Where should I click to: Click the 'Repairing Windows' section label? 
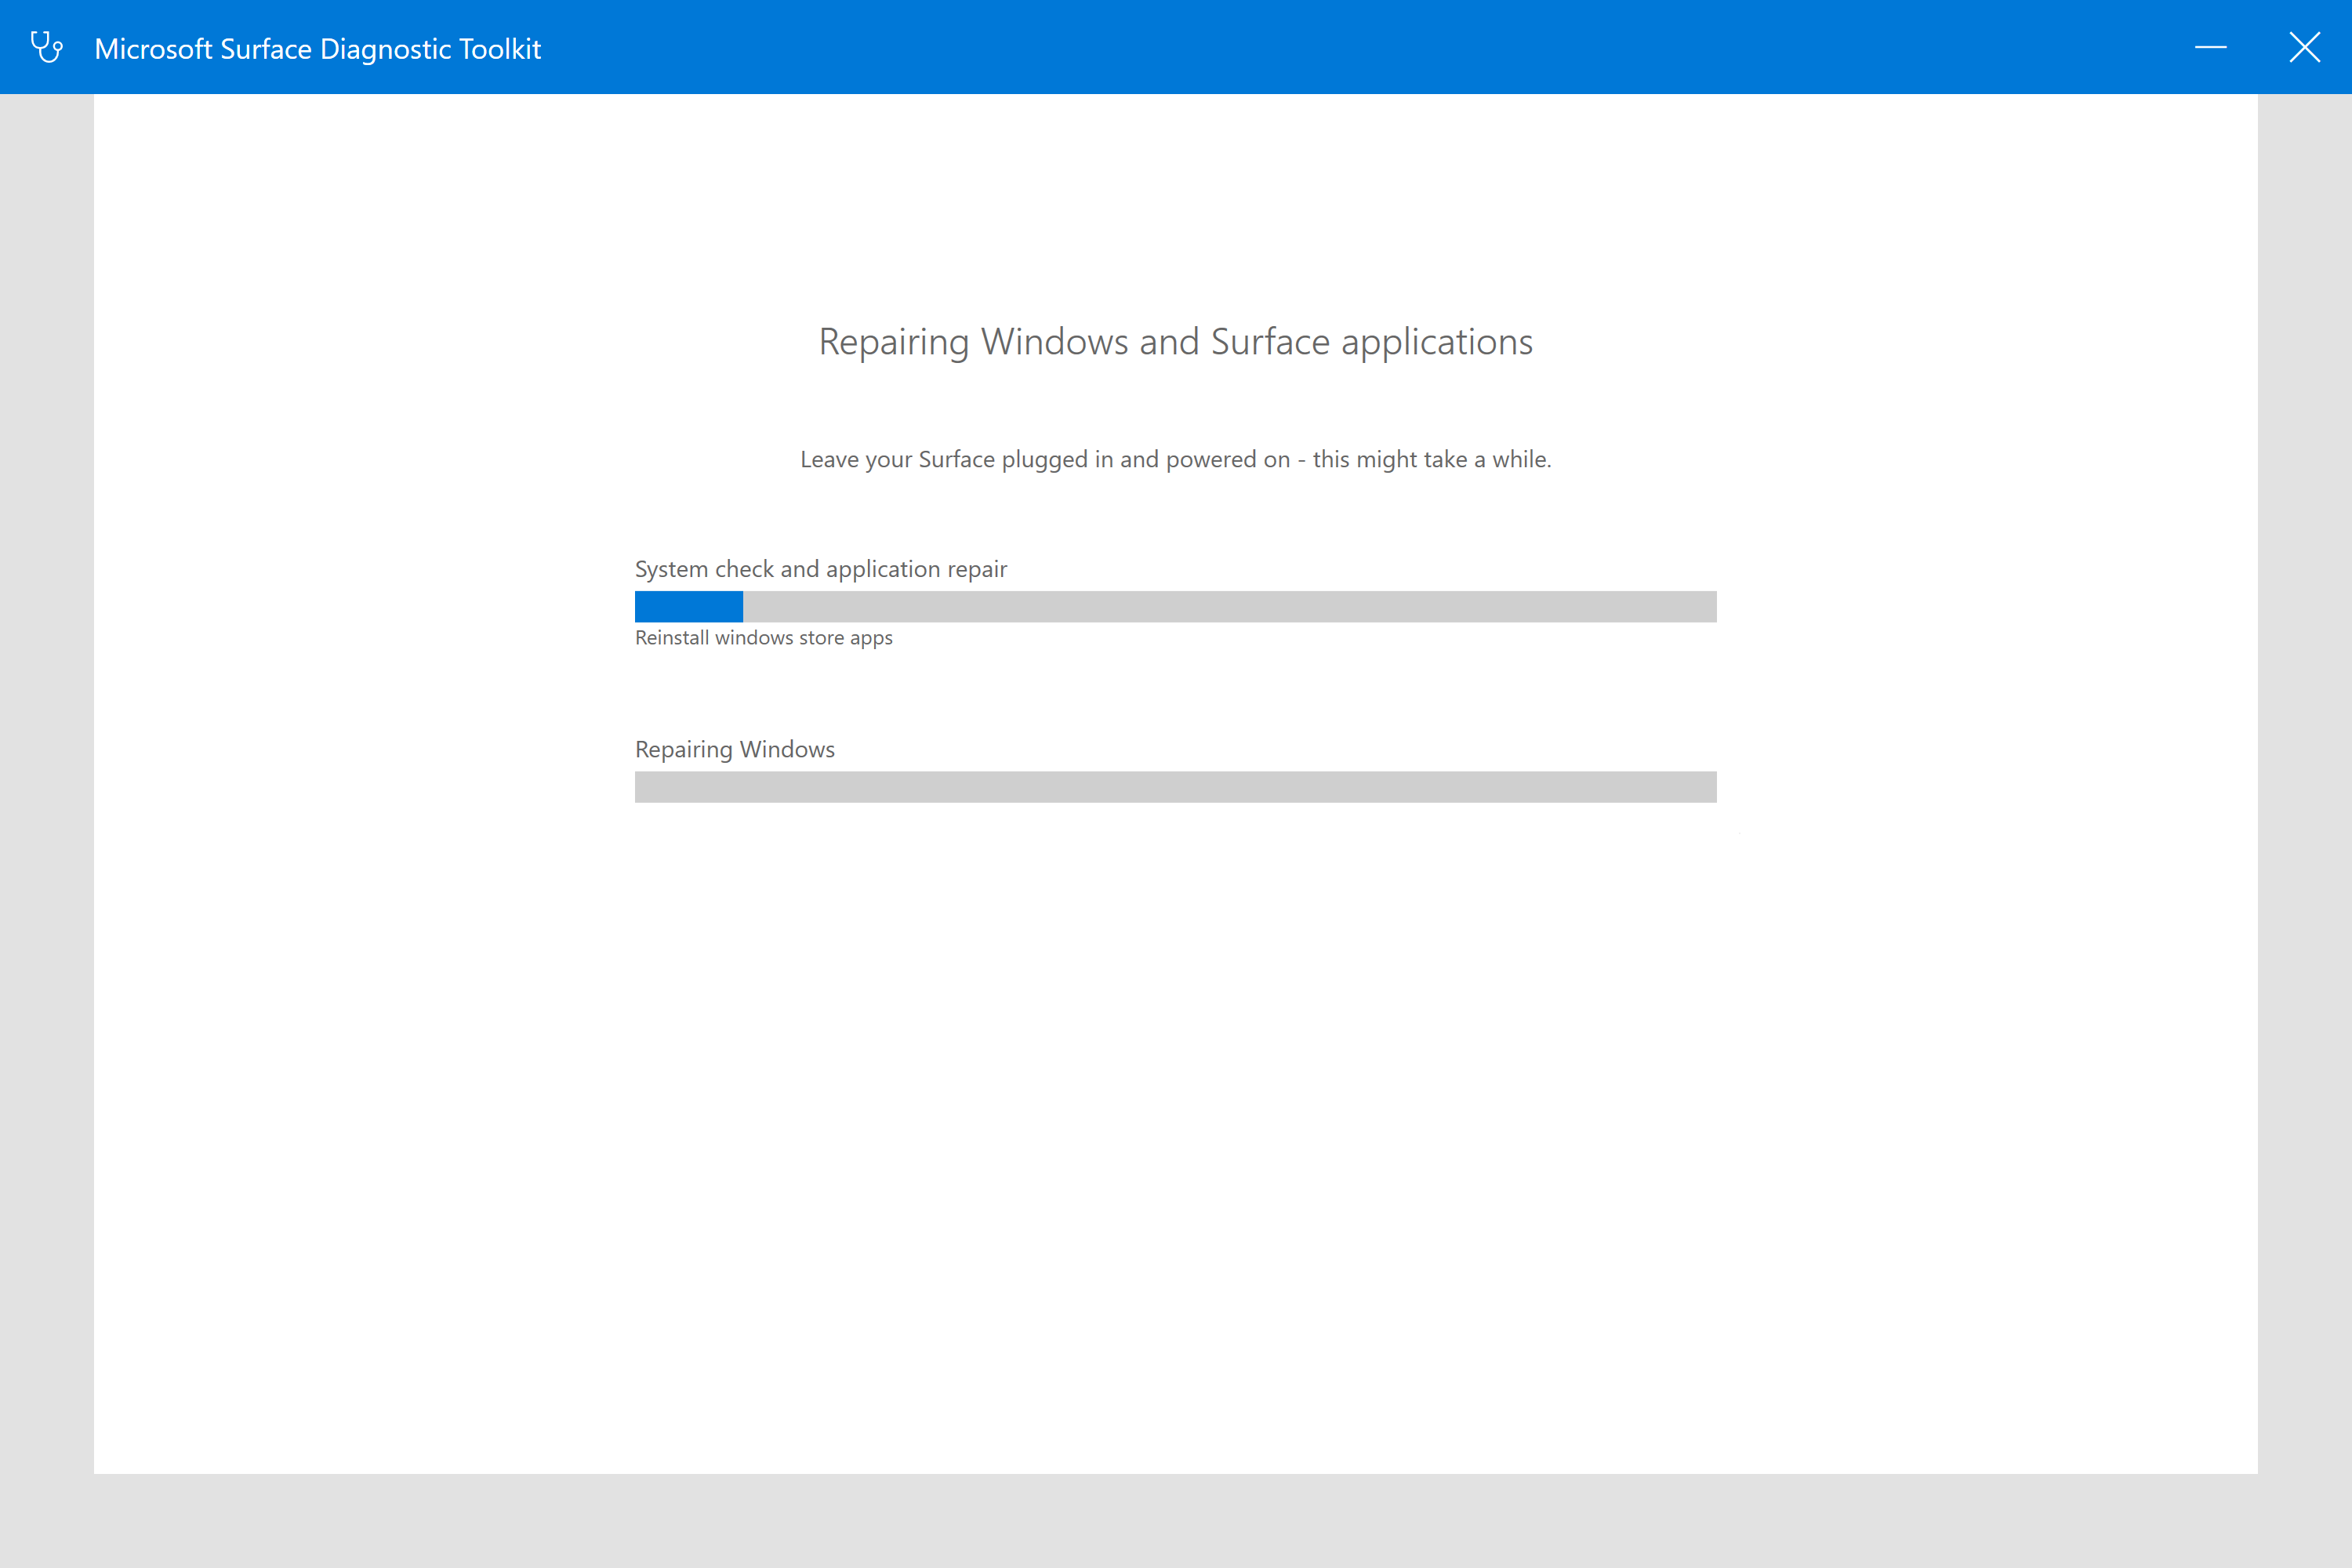pos(734,748)
